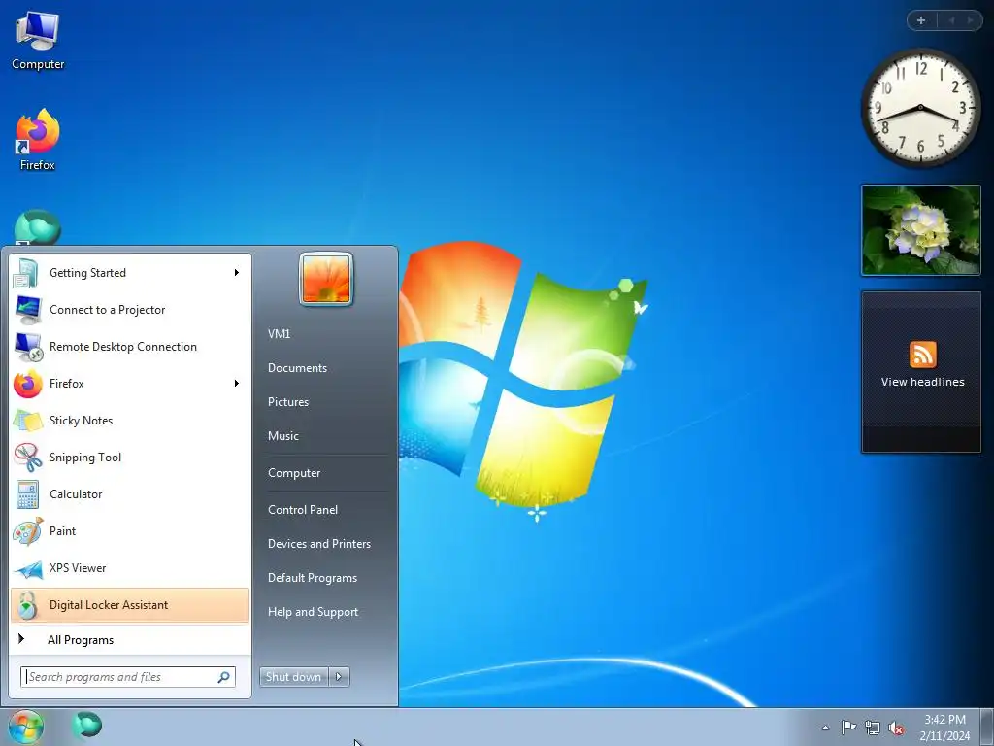Click the Paint palette icon
The width and height of the screenshot is (994, 746).
(x=27, y=531)
